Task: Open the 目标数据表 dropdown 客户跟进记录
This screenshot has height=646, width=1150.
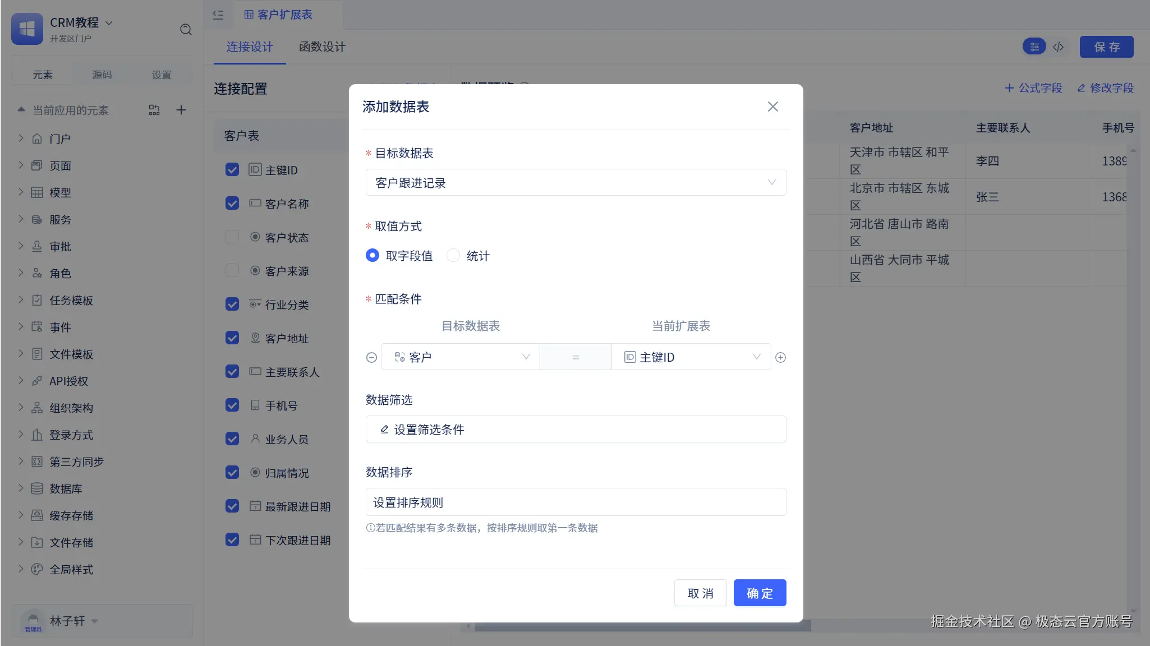Action: point(576,183)
